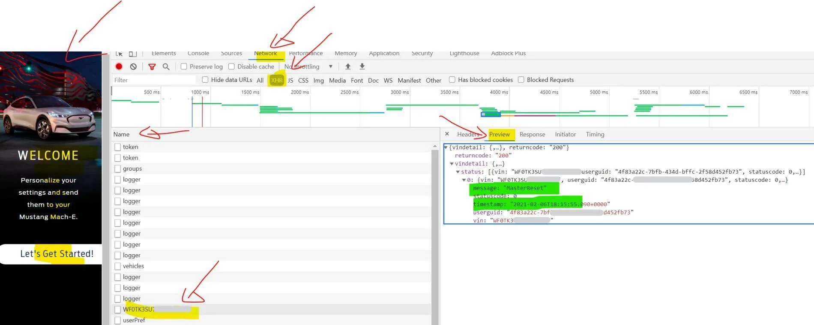Select the vehicles request row

272,266
